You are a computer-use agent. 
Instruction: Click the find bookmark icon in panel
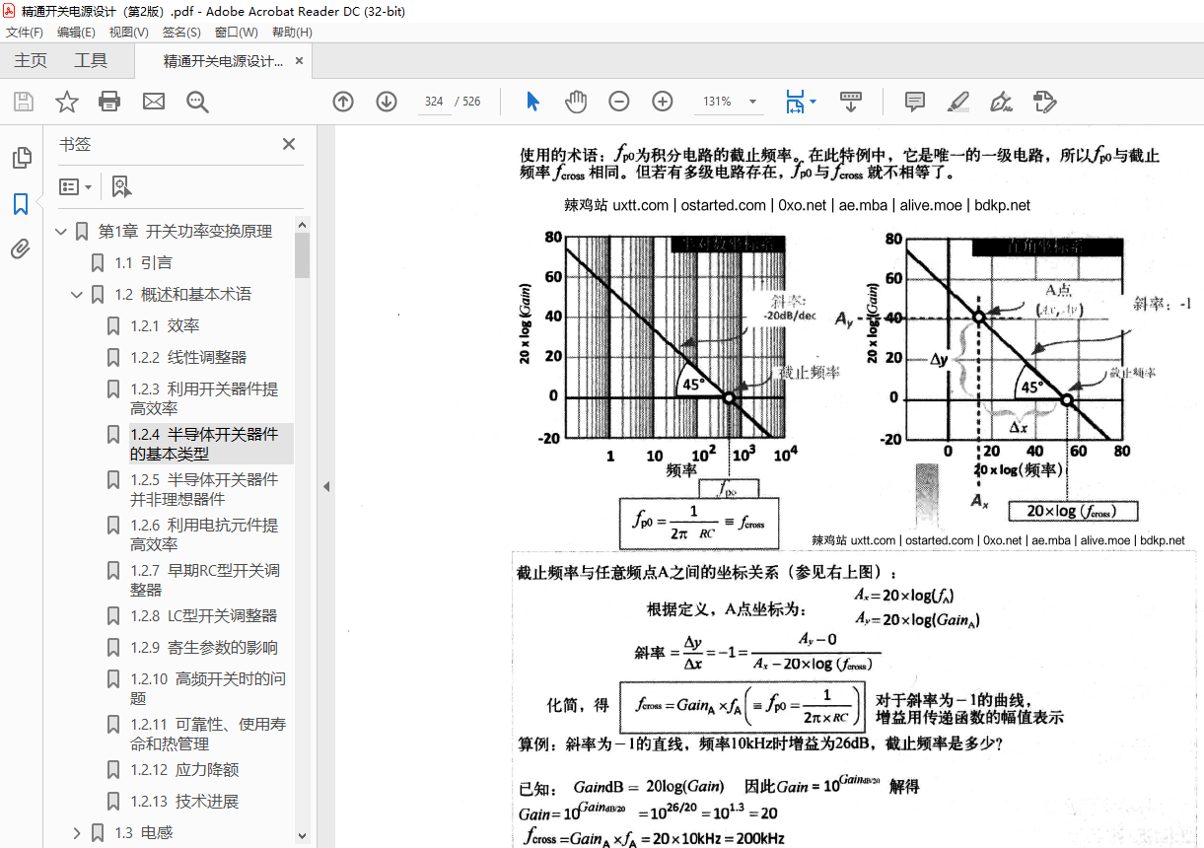click(121, 186)
